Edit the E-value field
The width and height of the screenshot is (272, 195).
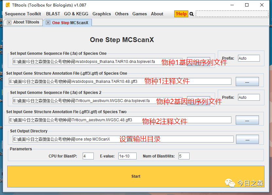(127, 156)
